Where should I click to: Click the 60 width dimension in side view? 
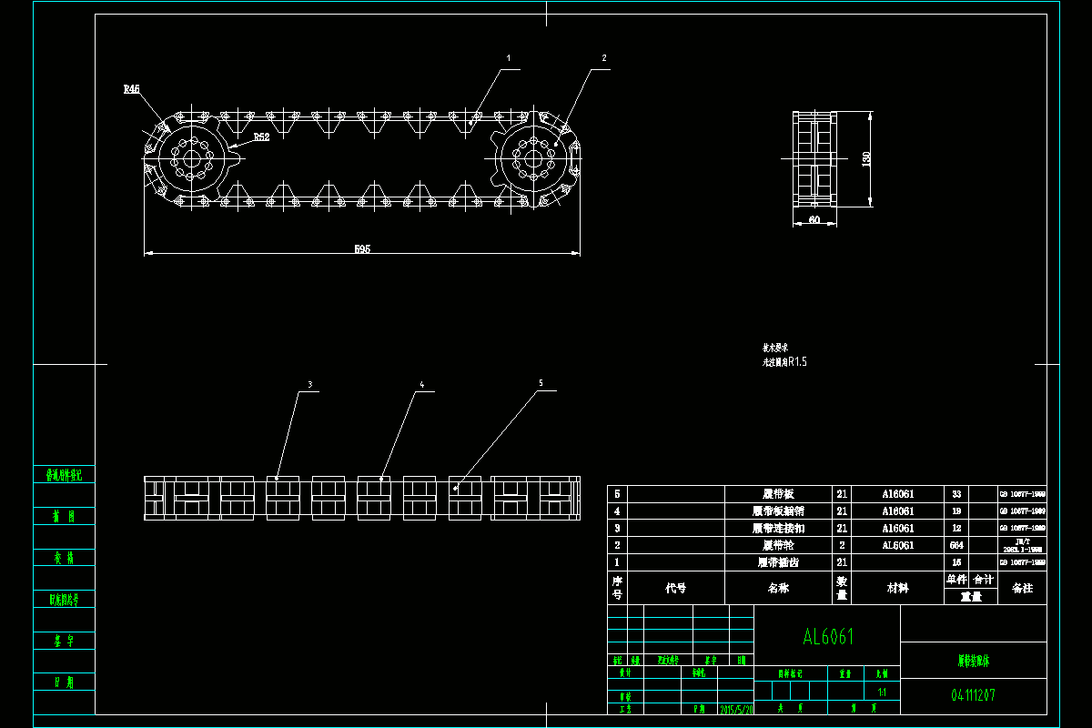point(814,219)
